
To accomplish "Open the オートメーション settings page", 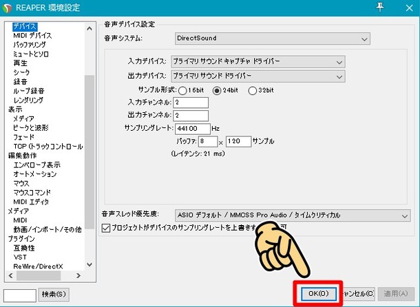I will (x=35, y=174).
